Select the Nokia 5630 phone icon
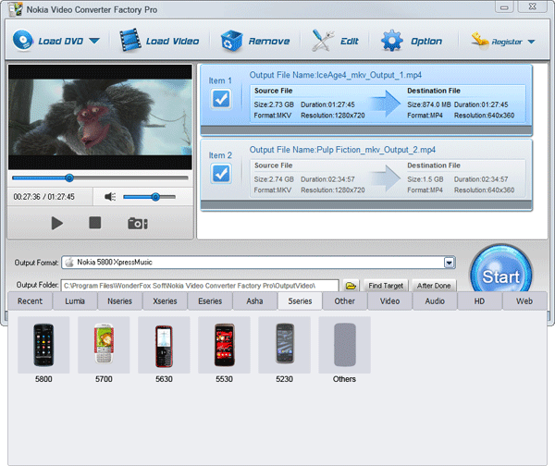This screenshot has height=466, width=555. tap(164, 345)
